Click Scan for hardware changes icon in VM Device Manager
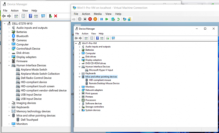The image size is (219, 133). (x=113, y=38)
